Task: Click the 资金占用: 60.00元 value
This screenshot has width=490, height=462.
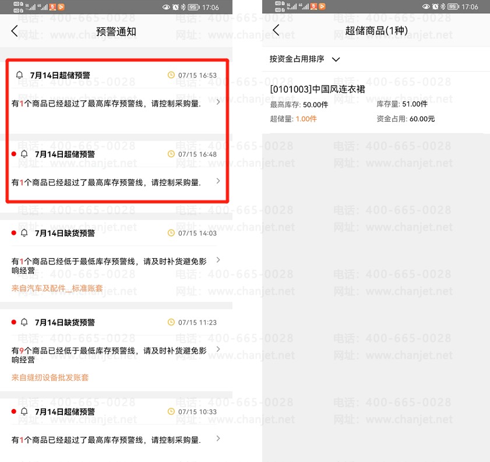Action: (x=406, y=119)
